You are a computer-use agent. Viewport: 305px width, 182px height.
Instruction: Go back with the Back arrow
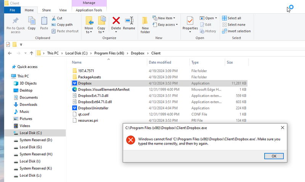[10, 53]
